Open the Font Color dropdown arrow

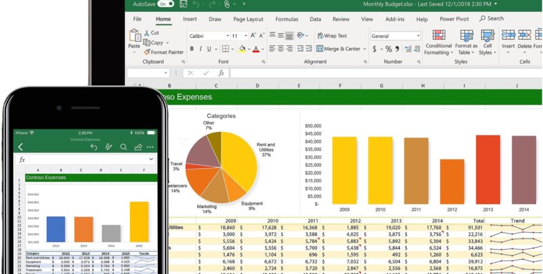[x=263, y=49]
